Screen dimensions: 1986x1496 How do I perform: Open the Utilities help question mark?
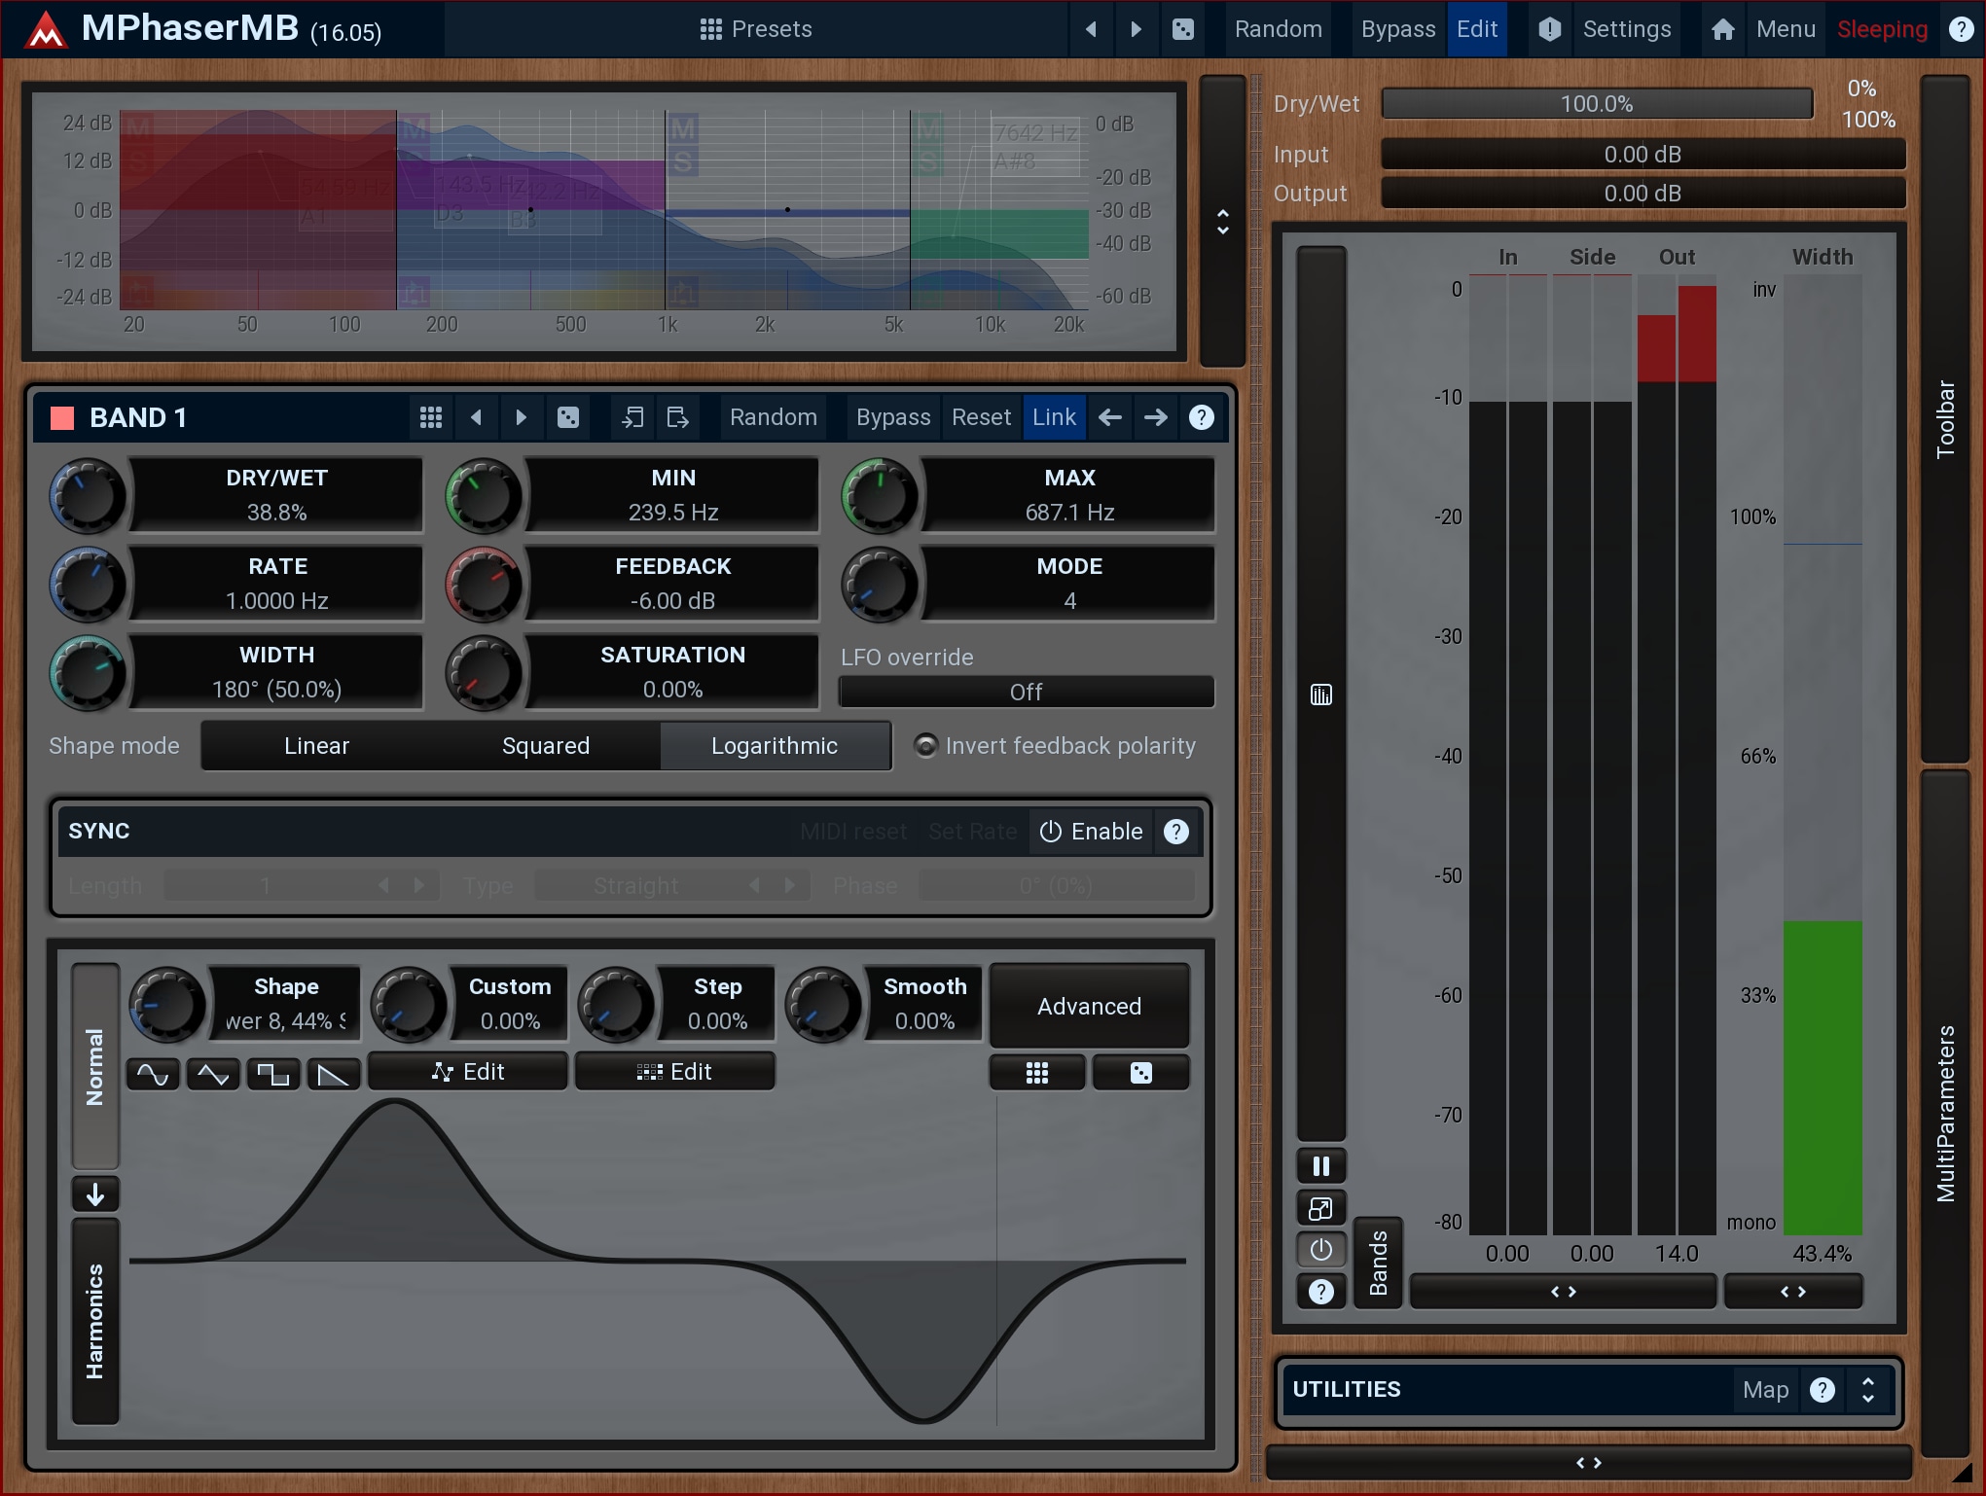[1823, 1390]
